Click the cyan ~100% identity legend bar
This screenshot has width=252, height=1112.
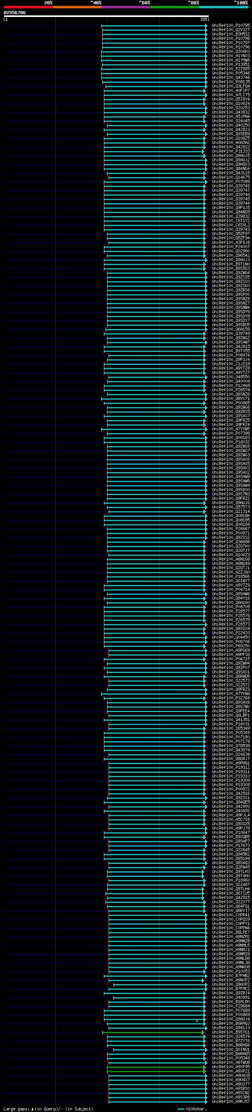click(x=224, y=7)
